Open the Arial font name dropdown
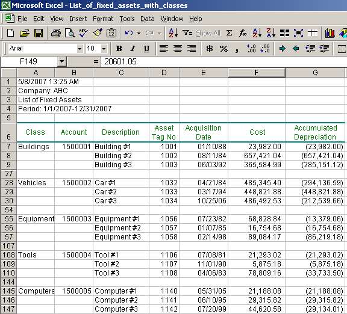The height and width of the screenshot is (314, 347). tap(80, 48)
